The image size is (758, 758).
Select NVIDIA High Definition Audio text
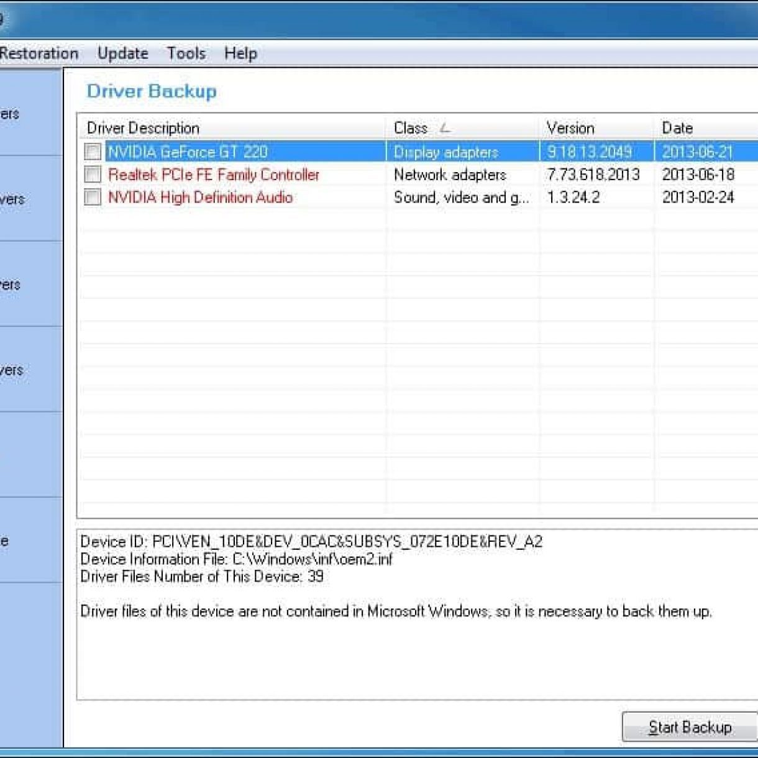click(x=200, y=198)
